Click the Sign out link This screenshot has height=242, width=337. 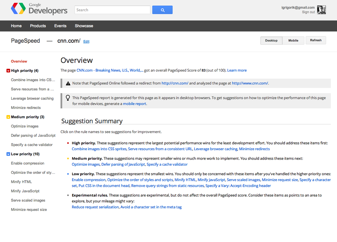click(308, 12)
